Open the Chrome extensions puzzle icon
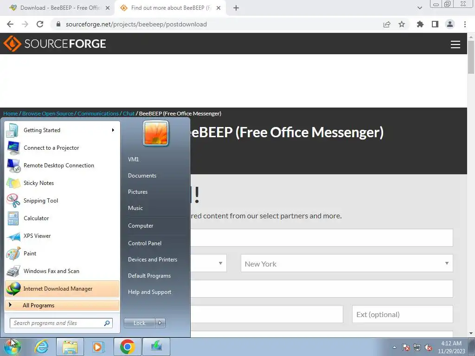The width and height of the screenshot is (475, 356). point(420,24)
